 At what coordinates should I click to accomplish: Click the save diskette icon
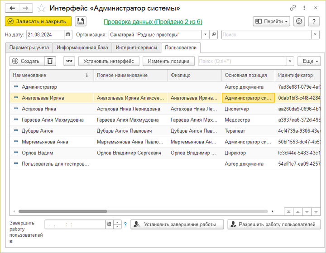pos(81,21)
